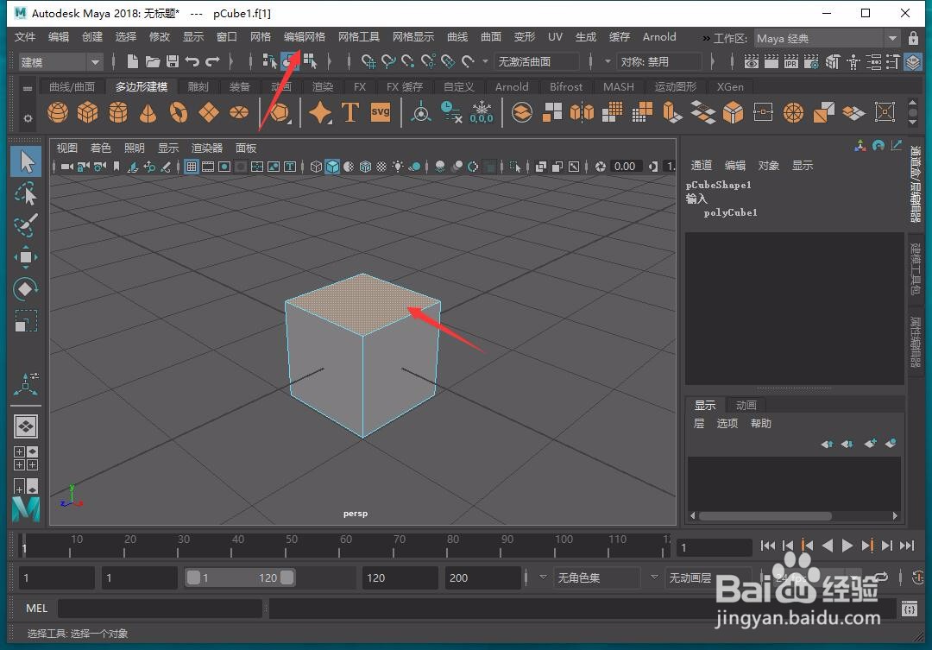Expand snap tools dropdown arrow beside 无激活曲面
The height and width of the screenshot is (650, 932).
tap(485, 61)
